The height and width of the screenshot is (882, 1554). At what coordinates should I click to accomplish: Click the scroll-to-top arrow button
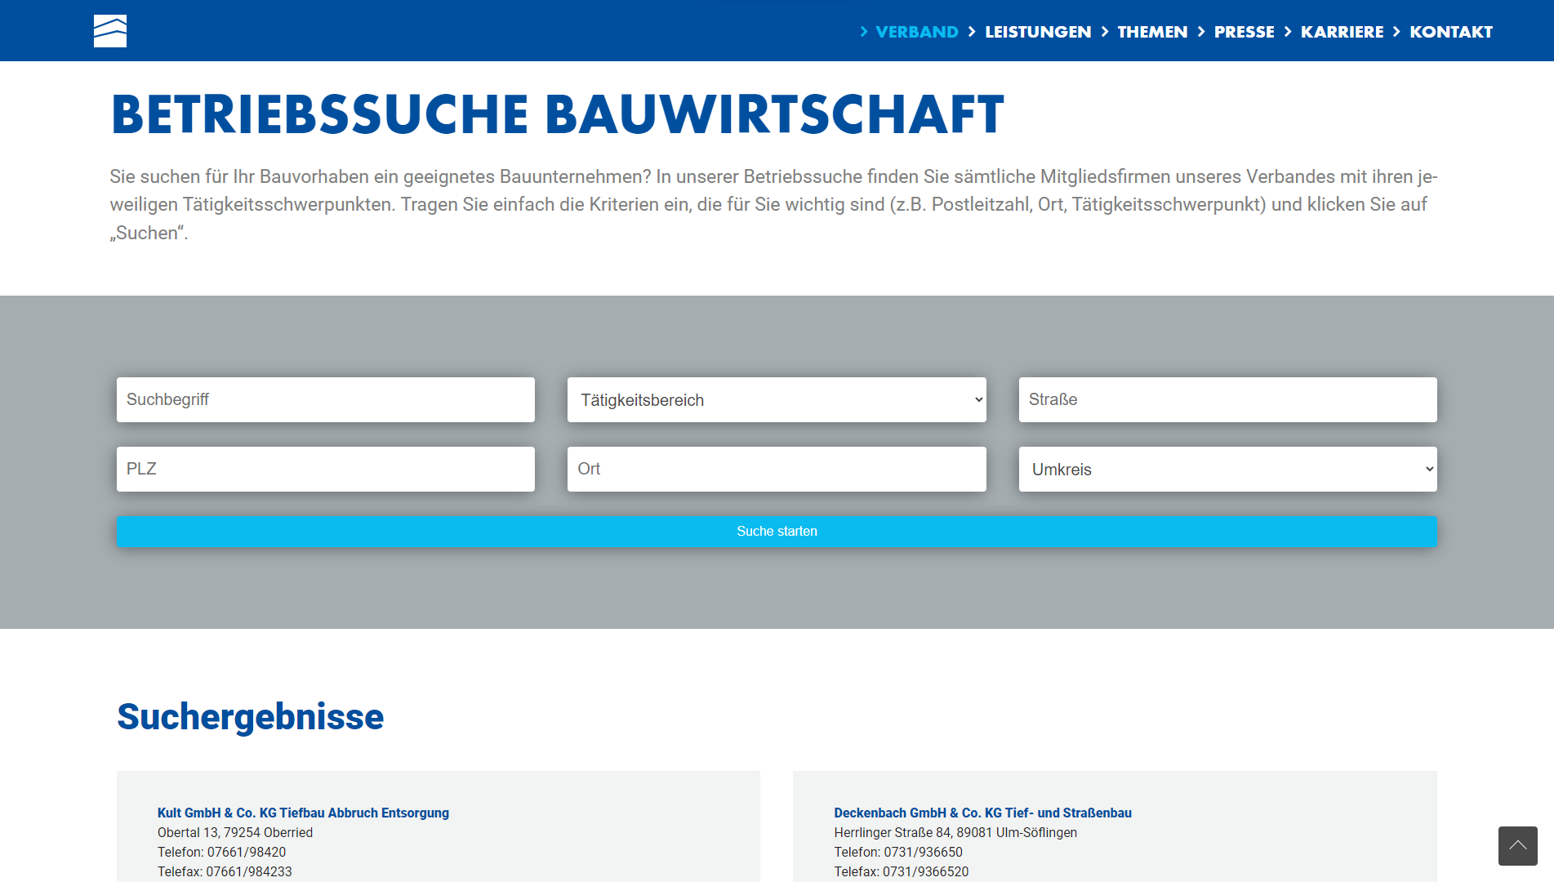pos(1517,845)
